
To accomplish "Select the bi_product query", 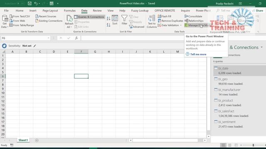I will pyautogui.click(x=239, y=103).
